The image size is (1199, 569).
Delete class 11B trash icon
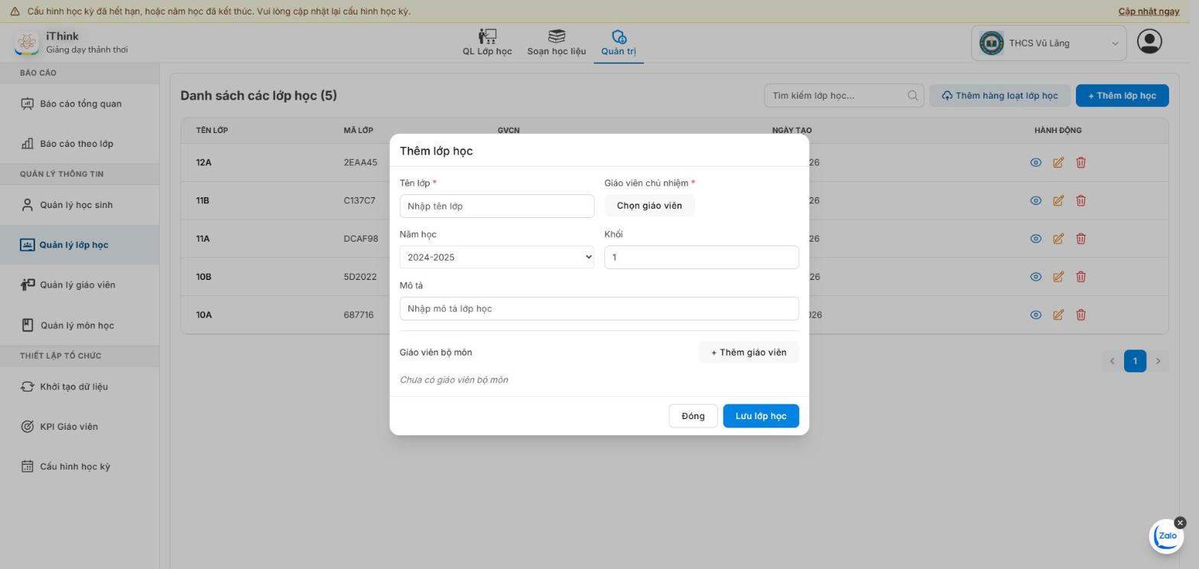1081,200
